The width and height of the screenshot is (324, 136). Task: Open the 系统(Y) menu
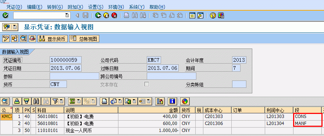coord(136,7)
